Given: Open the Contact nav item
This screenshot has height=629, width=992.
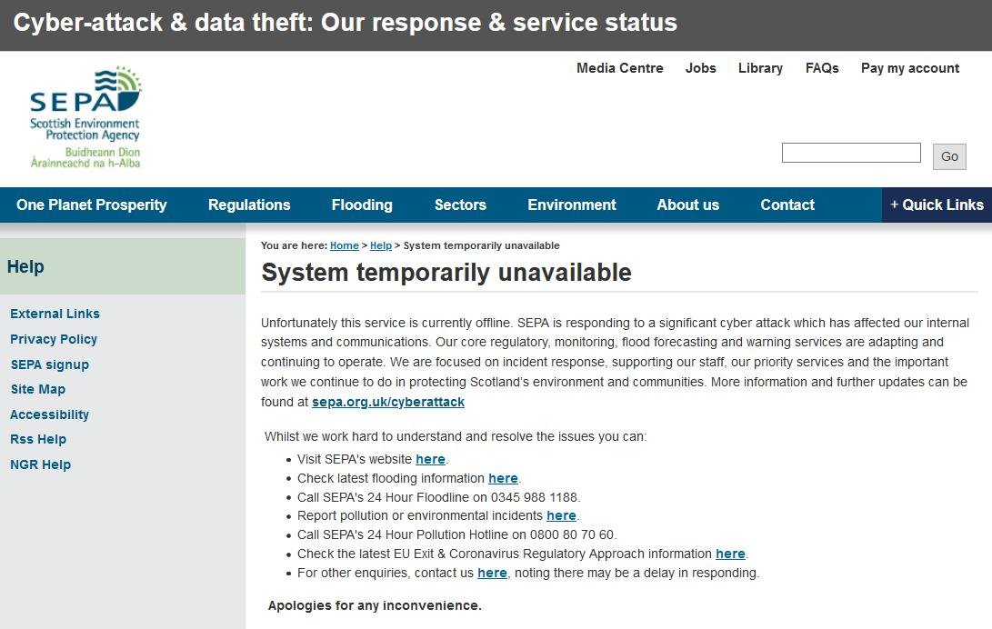Looking at the screenshot, I should [x=787, y=205].
